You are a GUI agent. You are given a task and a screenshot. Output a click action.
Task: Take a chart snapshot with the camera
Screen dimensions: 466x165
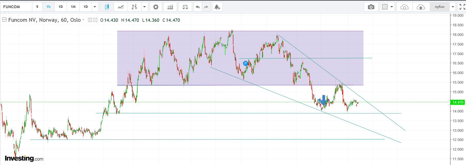click(x=371, y=7)
